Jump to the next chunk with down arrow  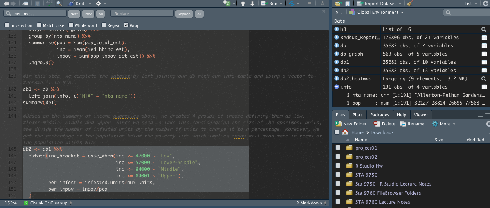[x=252, y=4]
